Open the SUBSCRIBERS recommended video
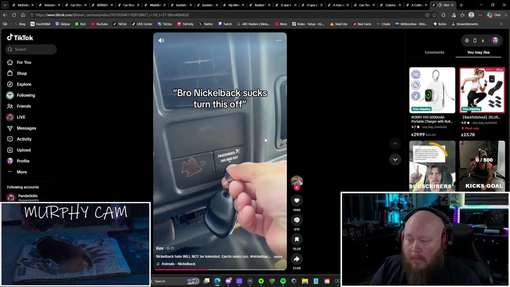The image size is (510, 287). [432, 166]
